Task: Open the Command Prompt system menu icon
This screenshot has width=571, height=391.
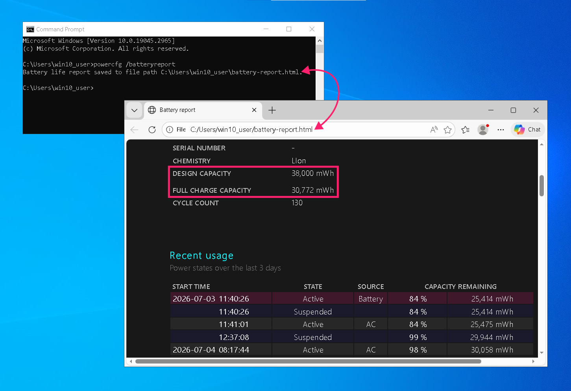Action: pyautogui.click(x=30, y=29)
